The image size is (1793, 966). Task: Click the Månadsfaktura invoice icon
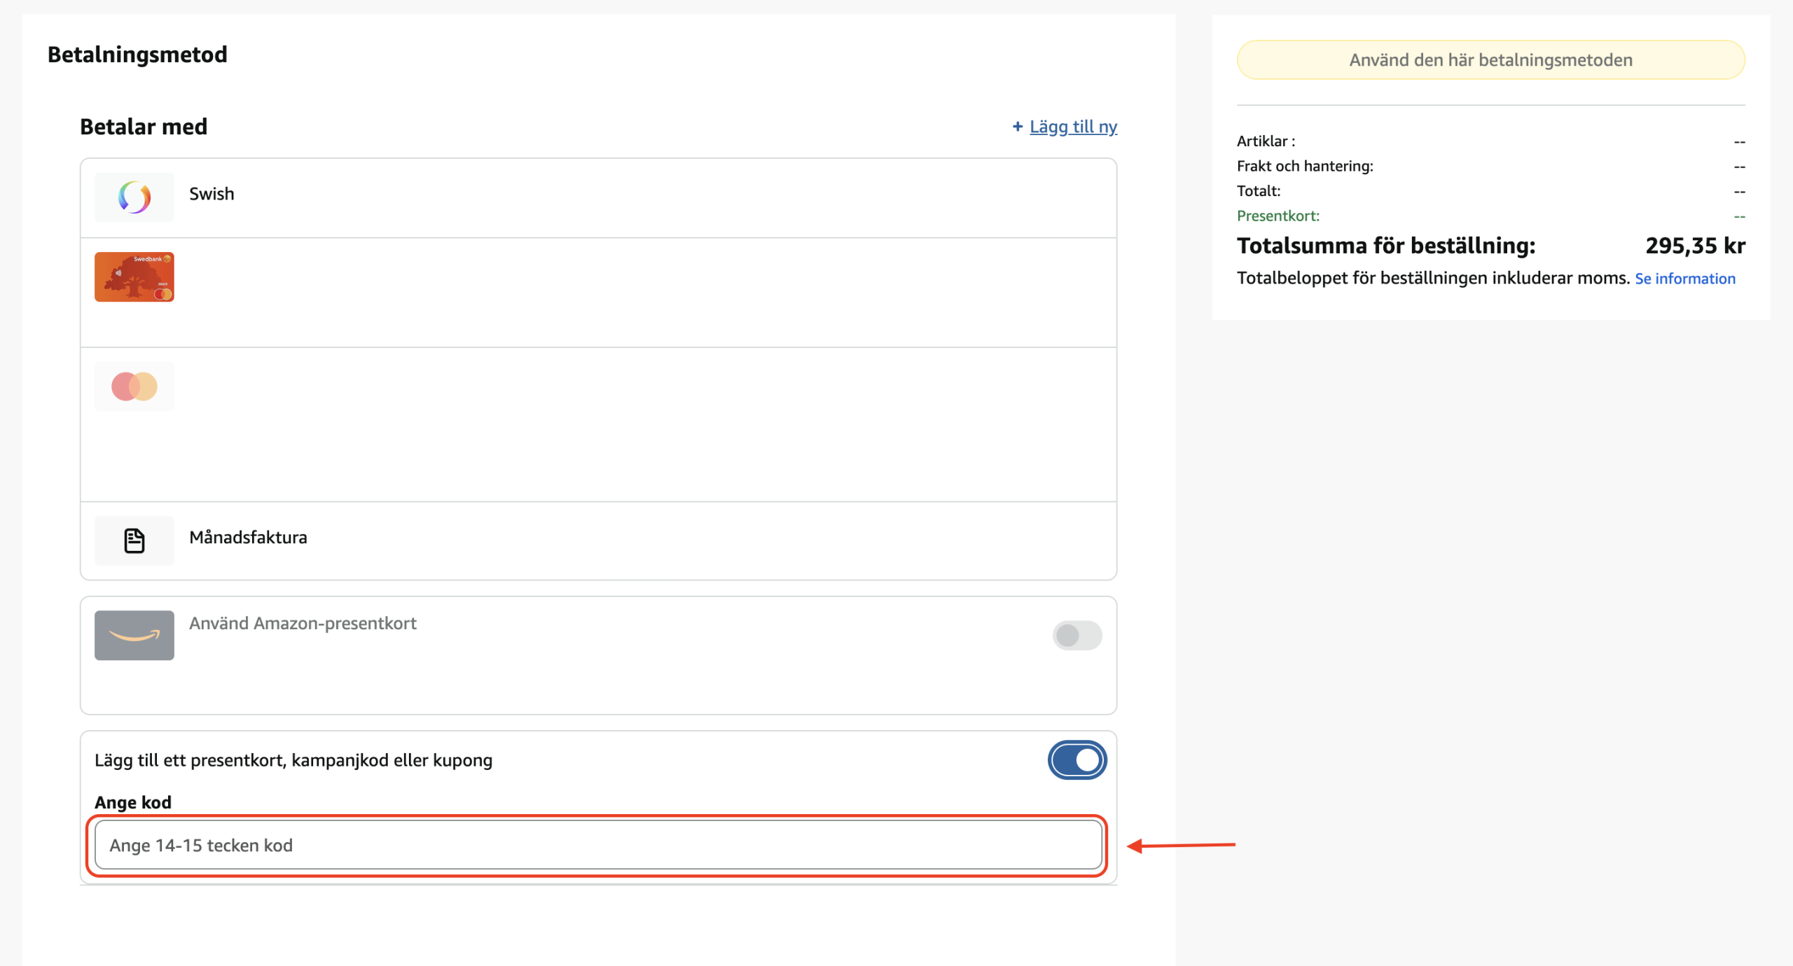134,540
